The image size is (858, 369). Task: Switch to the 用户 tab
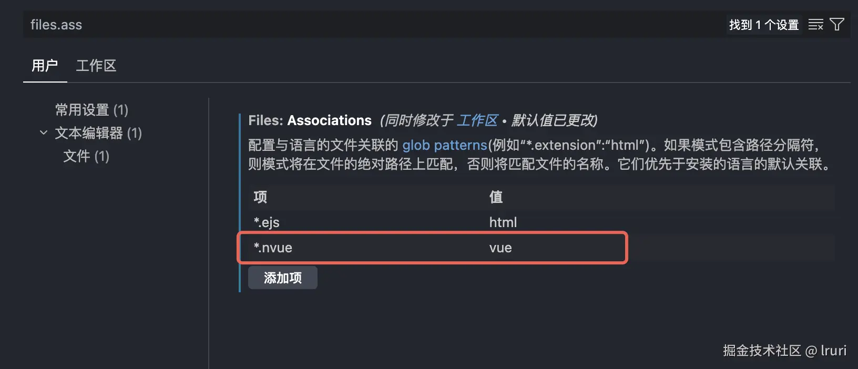point(45,66)
